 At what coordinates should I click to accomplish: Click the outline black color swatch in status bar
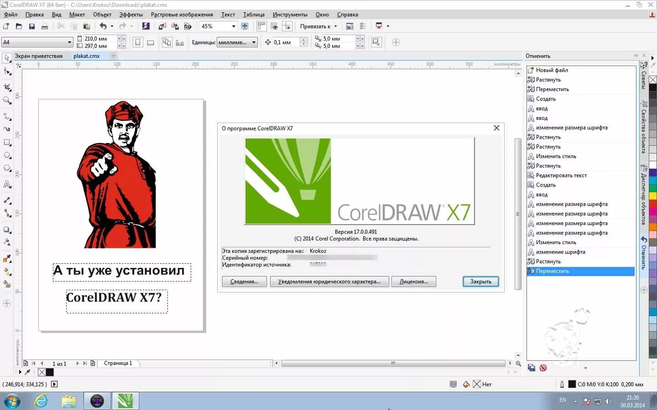(x=572, y=384)
